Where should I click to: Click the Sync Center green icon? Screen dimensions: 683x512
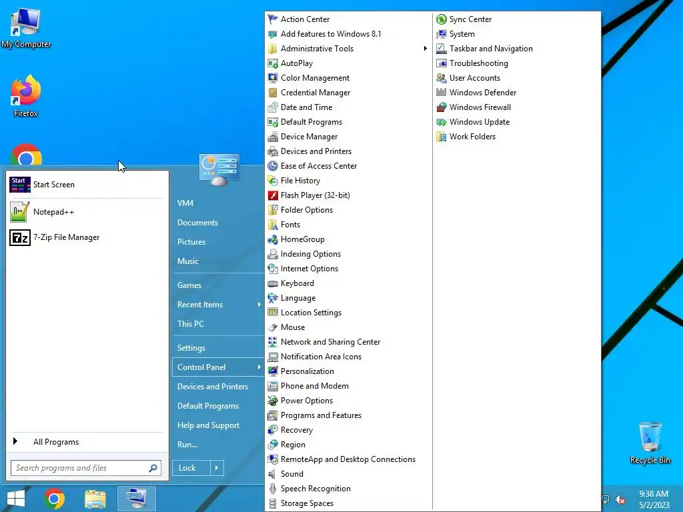click(442, 19)
